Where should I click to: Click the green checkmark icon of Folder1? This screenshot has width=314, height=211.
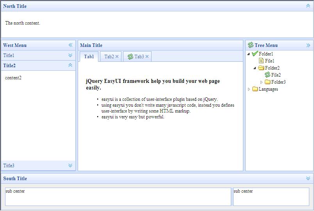click(x=255, y=54)
